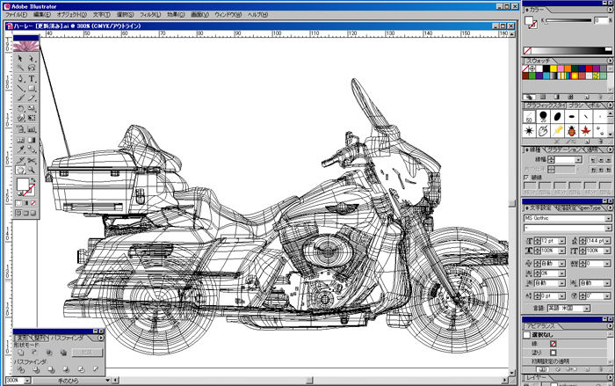This screenshot has width=615, height=386.
Task: Select the Magic Wand tool
Action: tap(20, 69)
